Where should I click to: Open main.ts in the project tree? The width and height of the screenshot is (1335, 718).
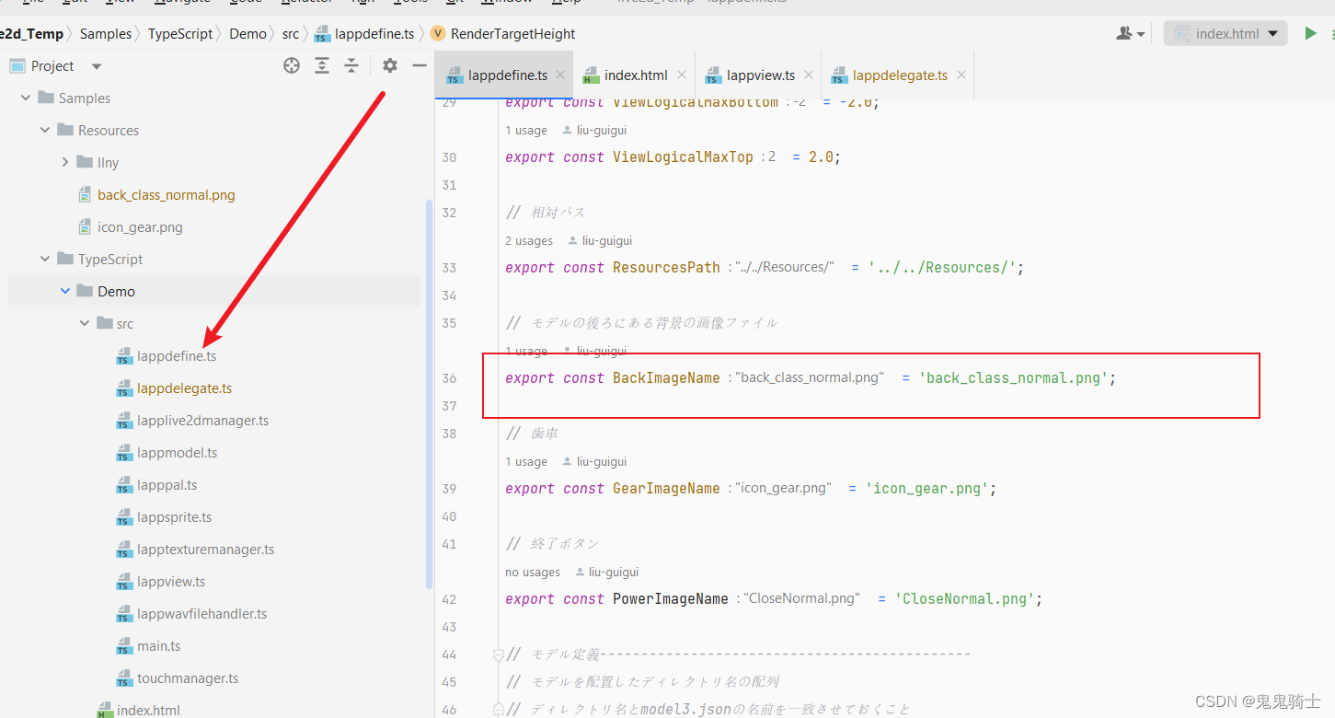pyautogui.click(x=158, y=646)
